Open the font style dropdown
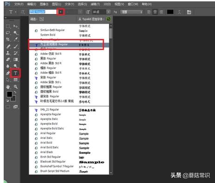Viewport: 215px width, 183px height. tap(80, 12)
